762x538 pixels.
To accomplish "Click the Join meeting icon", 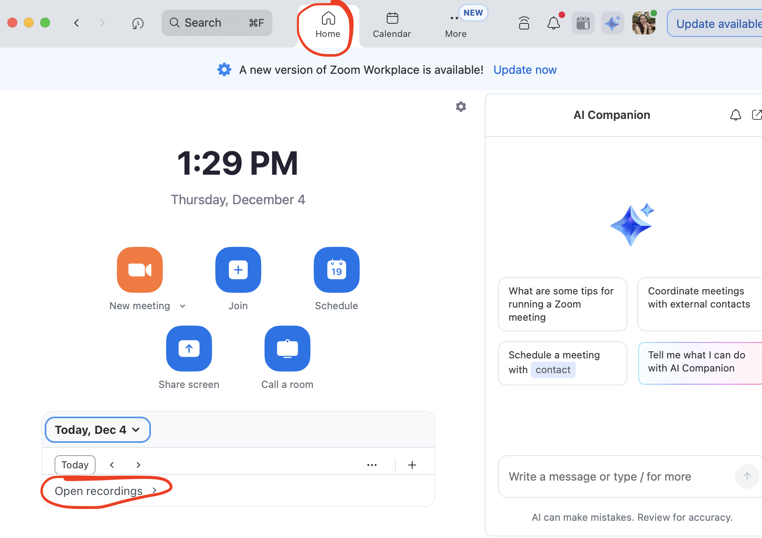I will pos(238,270).
